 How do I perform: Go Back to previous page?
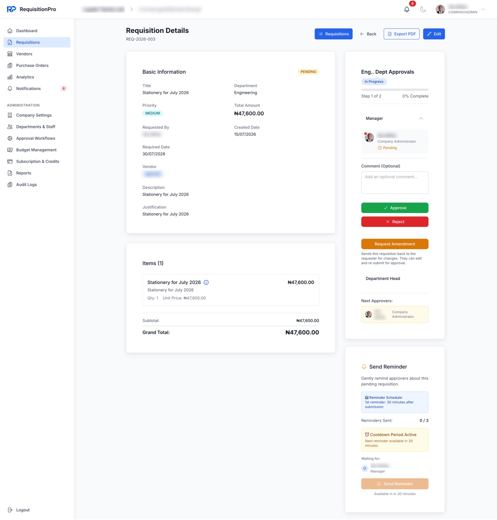368,34
